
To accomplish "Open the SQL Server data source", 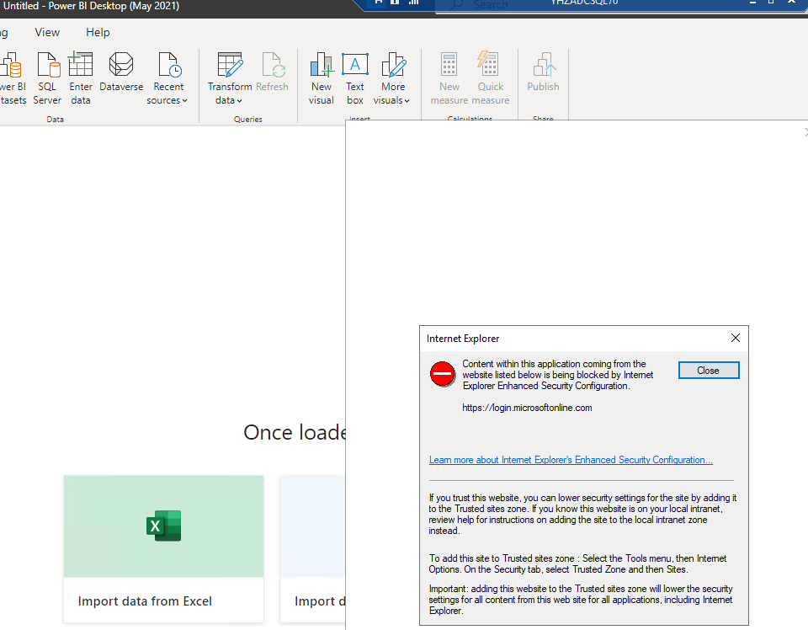I will 47,78.
